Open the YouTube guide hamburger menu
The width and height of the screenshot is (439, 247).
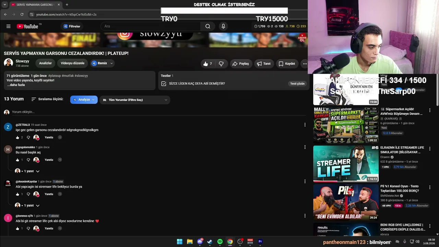[x=8, y=26]
